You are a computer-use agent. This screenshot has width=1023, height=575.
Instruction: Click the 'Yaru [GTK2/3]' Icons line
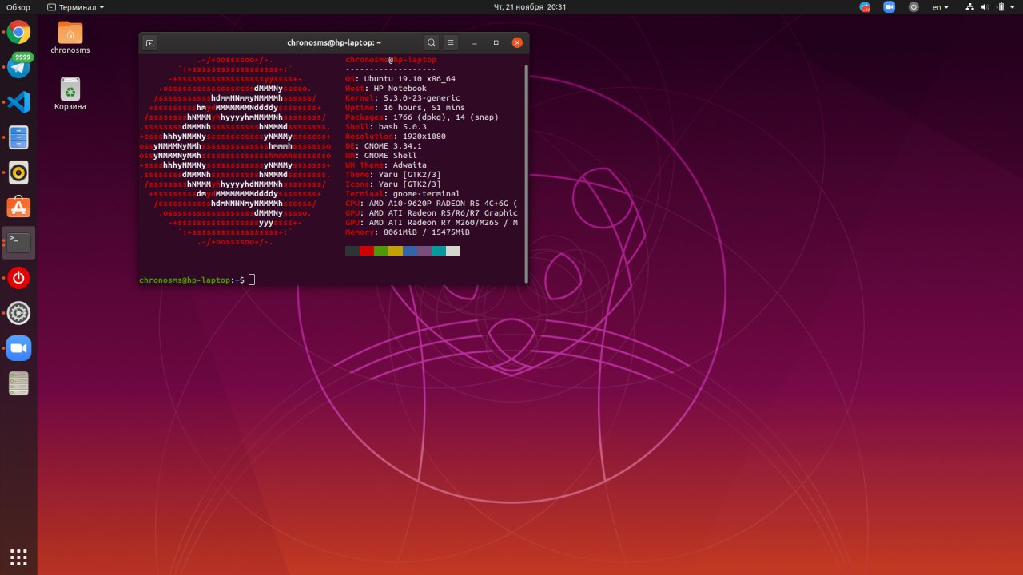tap(393, 184)
